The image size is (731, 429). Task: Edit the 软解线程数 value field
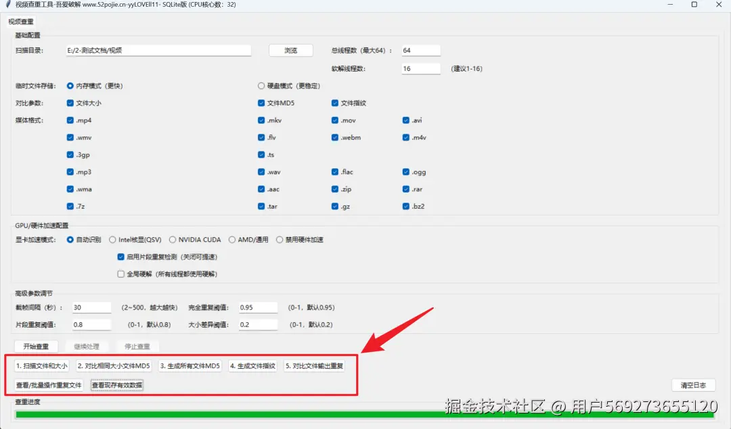point(421,68)
